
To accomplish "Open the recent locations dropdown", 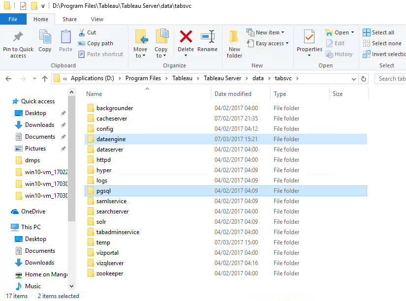I will [34, 78].
